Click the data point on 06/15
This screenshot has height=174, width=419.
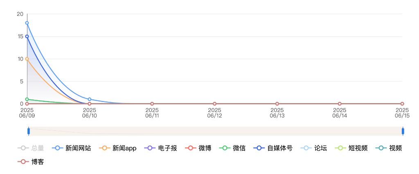[x=402, y=104]
